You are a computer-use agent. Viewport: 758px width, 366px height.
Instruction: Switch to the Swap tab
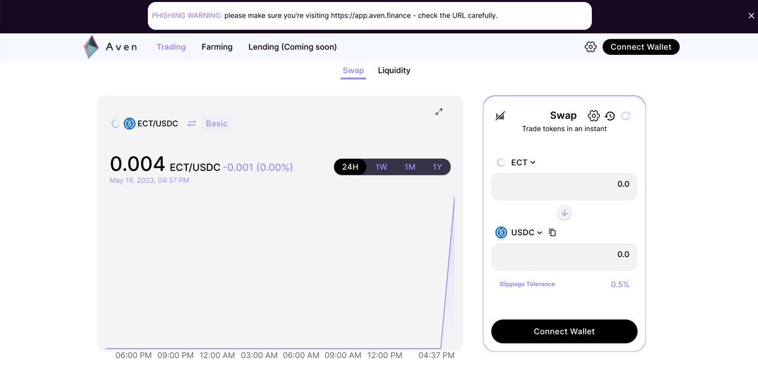[x=353, y=70]
